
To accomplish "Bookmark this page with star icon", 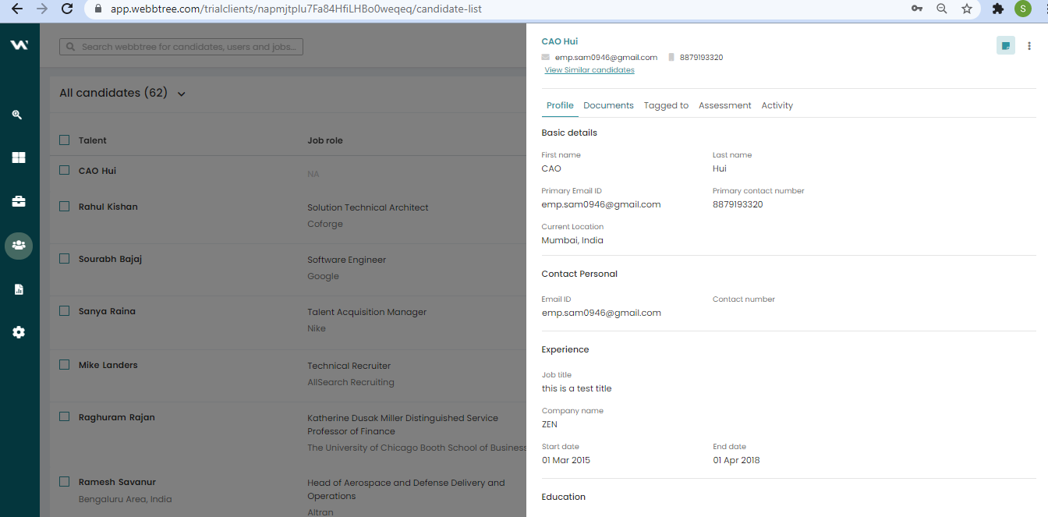I will click(x=967, y=9).
